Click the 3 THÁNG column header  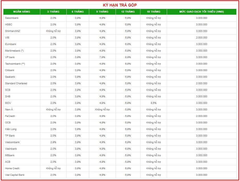pyautogui.click(x=53, y=12)
